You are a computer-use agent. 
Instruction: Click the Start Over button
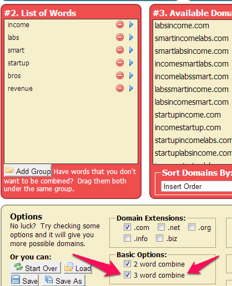[36, 268]
